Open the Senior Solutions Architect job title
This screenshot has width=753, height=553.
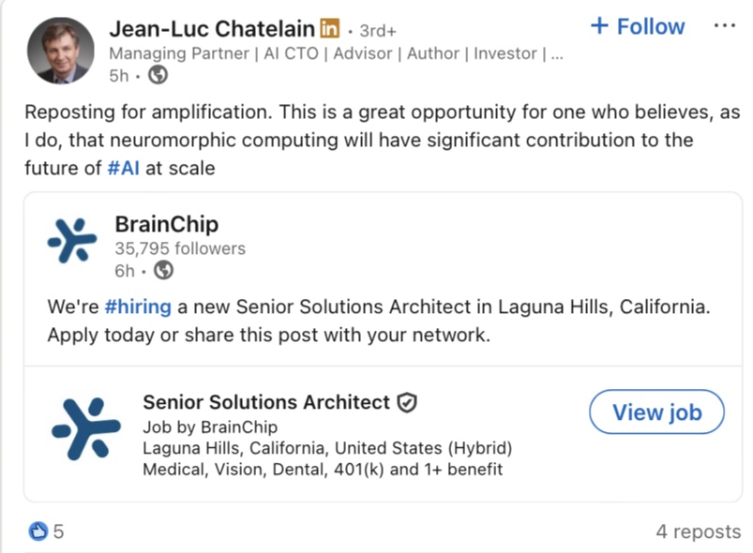coord(266,402)
